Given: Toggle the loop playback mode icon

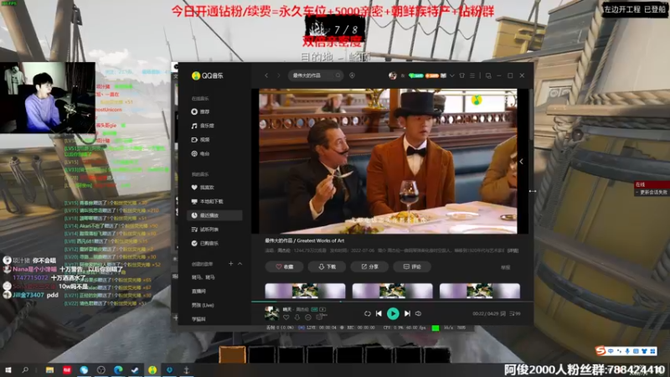Looking at the screenshot, I should coord(368,313).
